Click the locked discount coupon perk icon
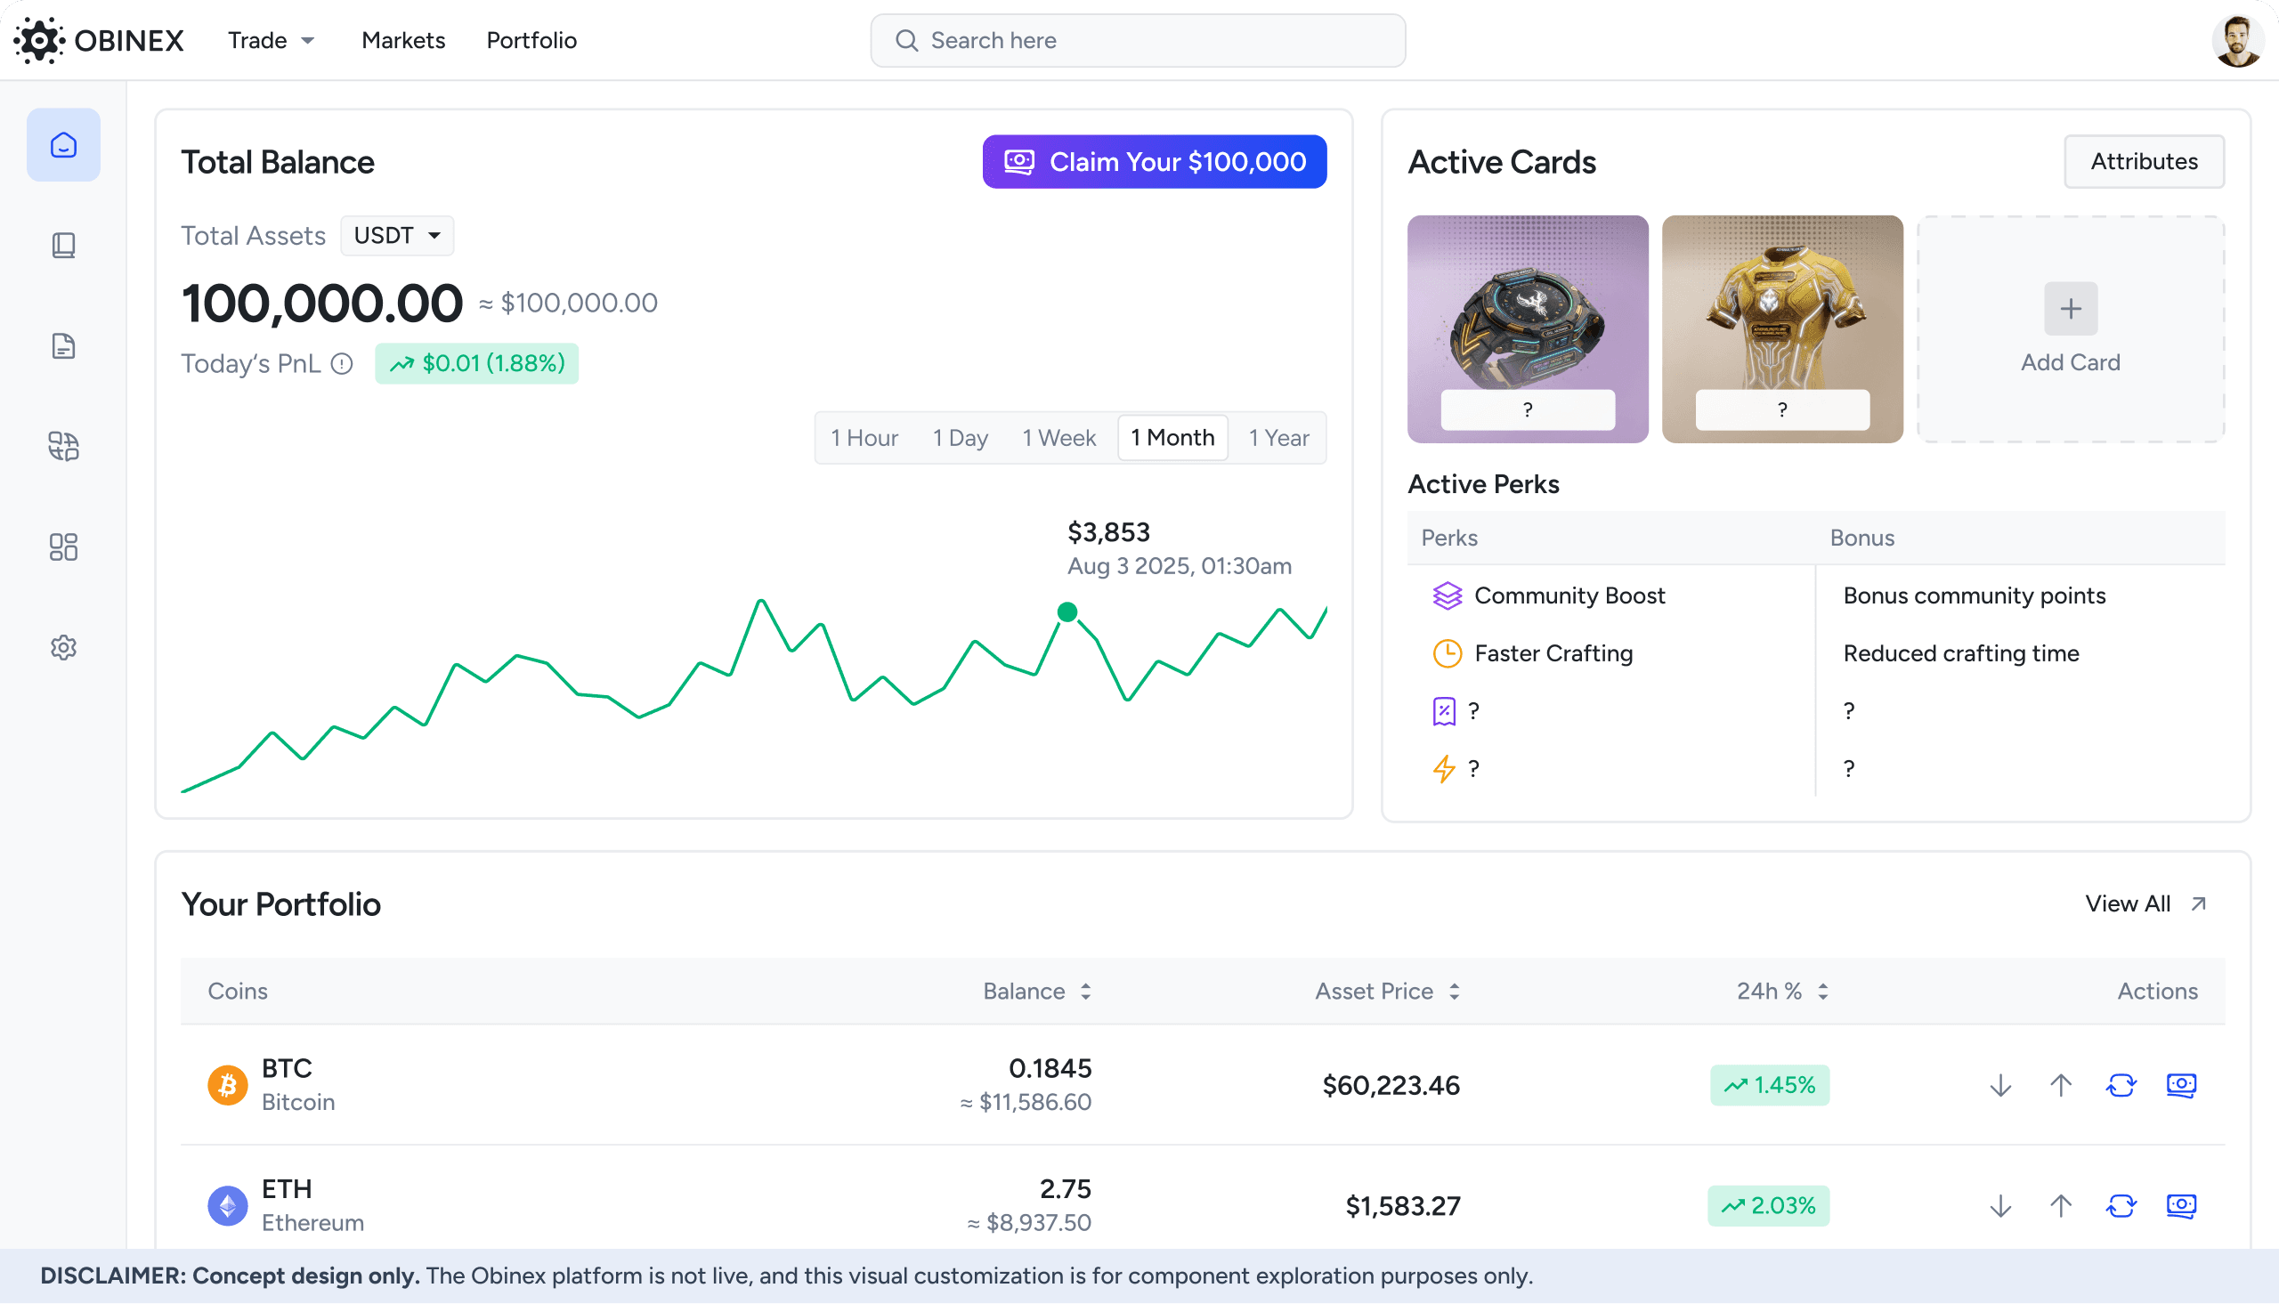Viewport: 2279px width, 1304px height. 1445,711
